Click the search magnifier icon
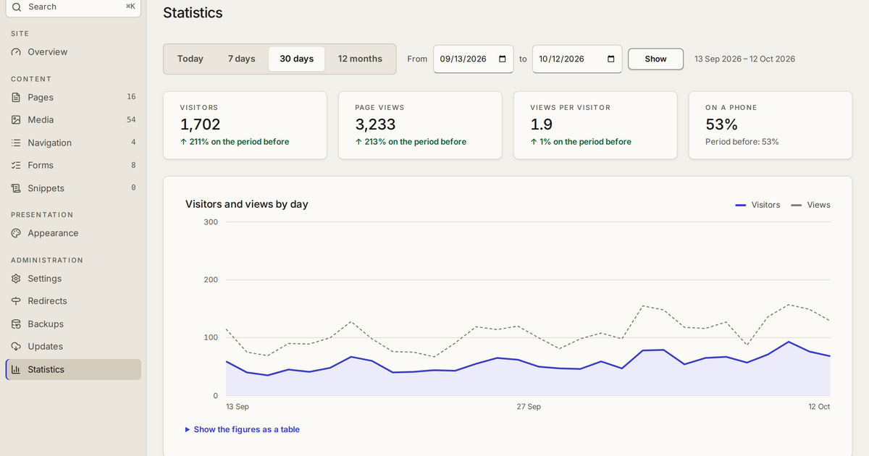 point(17,7)
